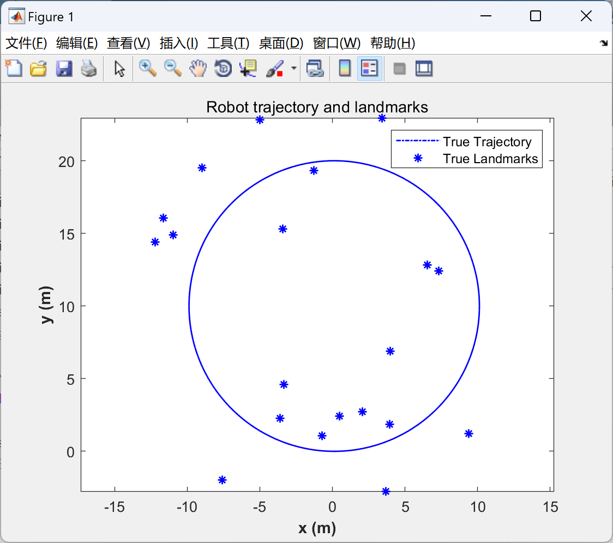Image resolution: width=613 pixels, height=543 pixels.
Task: Open the brush color dropdown arrow
Action: tap(294, 68)
